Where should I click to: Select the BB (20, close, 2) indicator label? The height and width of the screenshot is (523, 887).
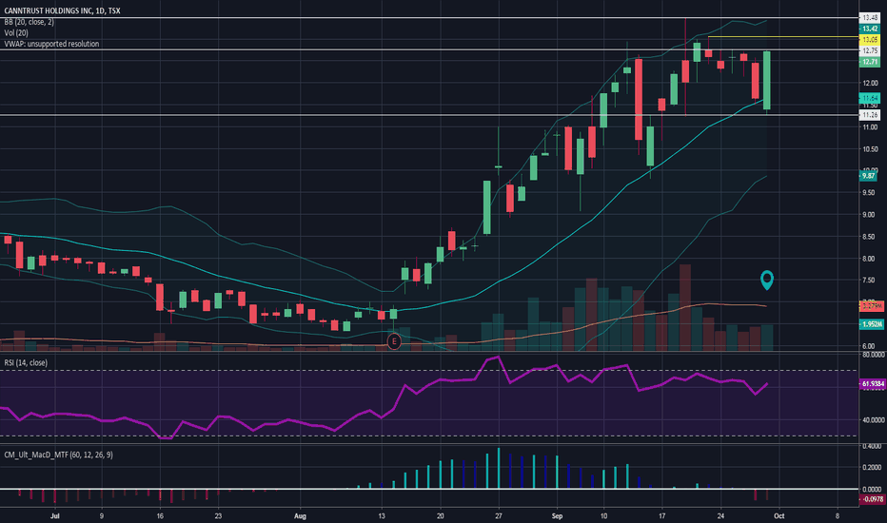[29, 22]
